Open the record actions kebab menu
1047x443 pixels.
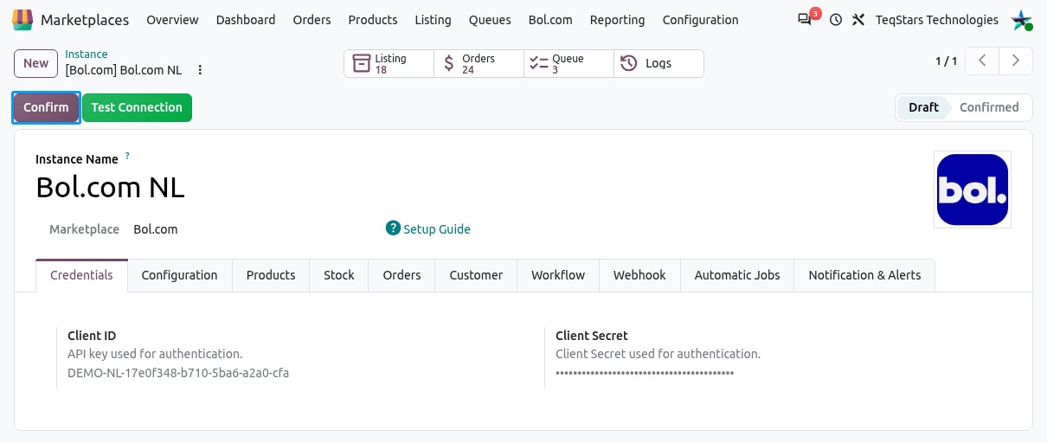pyautogui.click(x=201, y=70)
